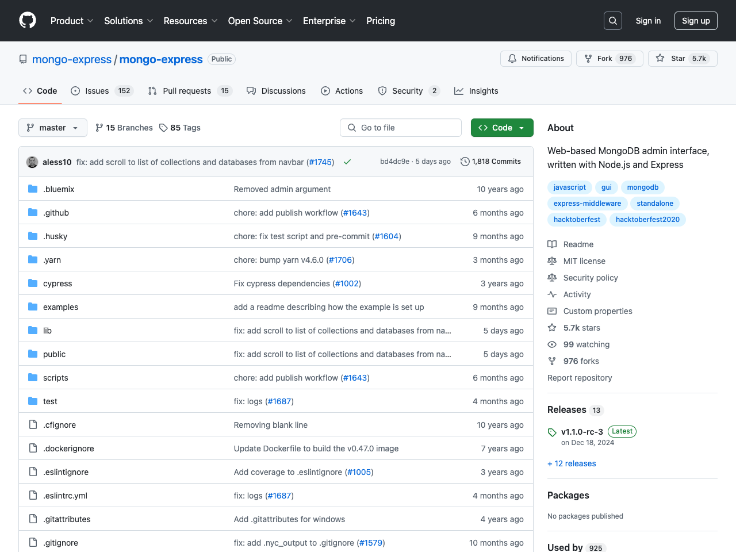Click the scale icon beside MIT license
This screenshot has height=552, width=736.
click(x=552, y=261)
